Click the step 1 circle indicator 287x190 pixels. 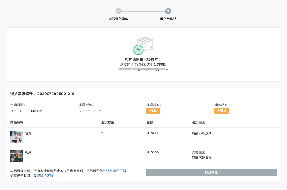point(119,11)
